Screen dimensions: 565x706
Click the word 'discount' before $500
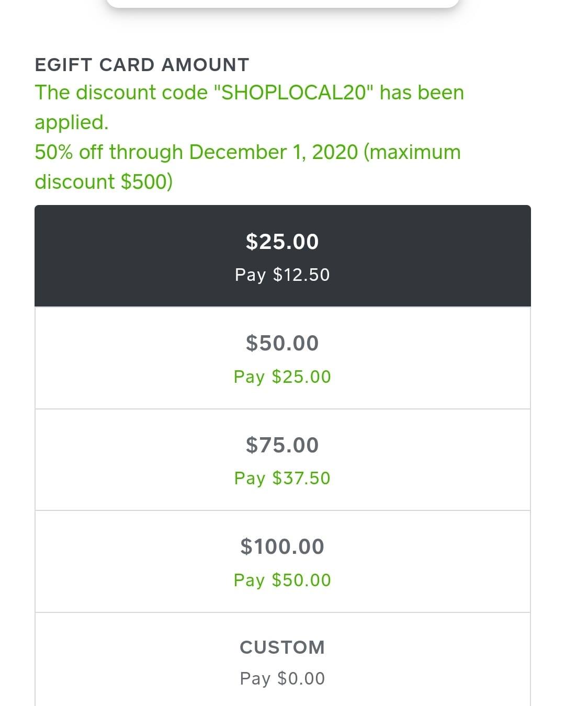coord(74,182)
